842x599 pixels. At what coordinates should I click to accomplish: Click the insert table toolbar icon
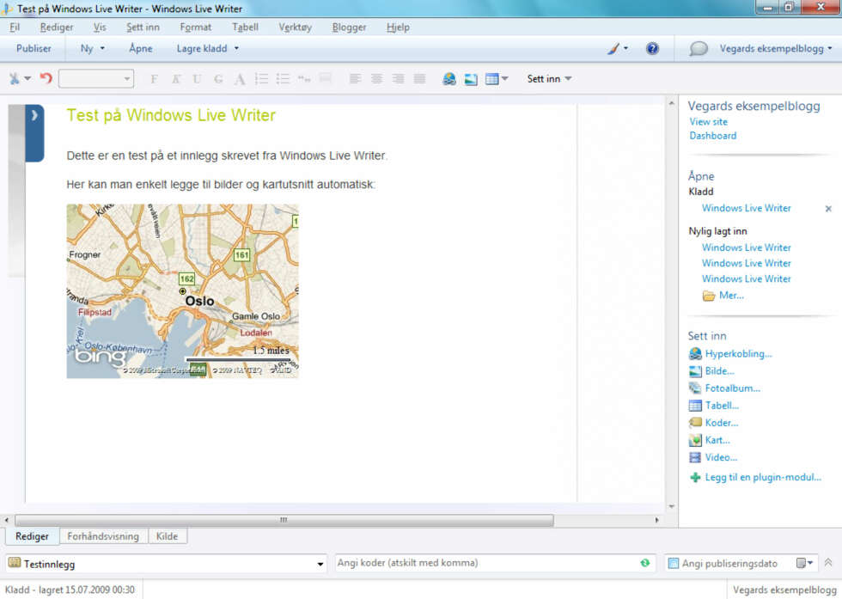pos(491,79)
